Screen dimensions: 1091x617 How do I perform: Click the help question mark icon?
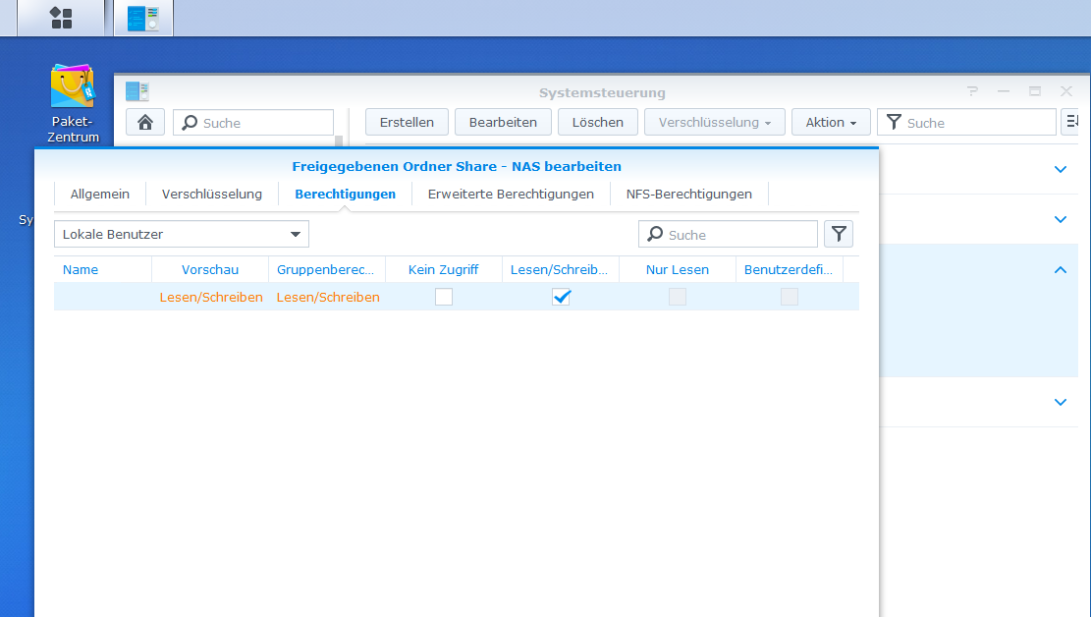click(972, 91)
